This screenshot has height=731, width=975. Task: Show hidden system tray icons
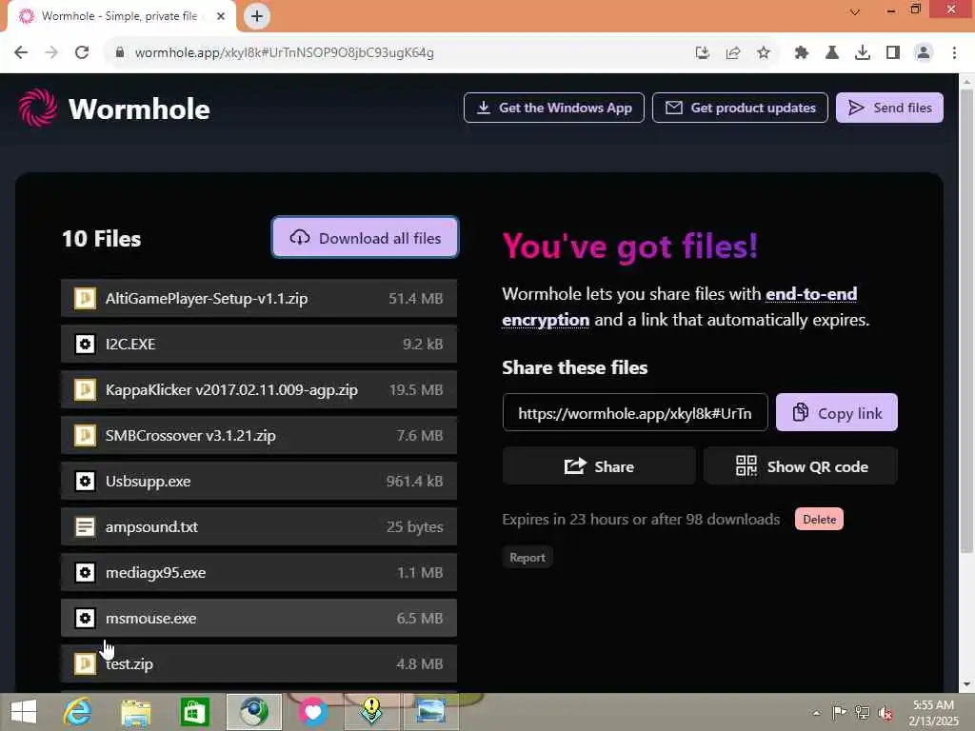[816, 713]
